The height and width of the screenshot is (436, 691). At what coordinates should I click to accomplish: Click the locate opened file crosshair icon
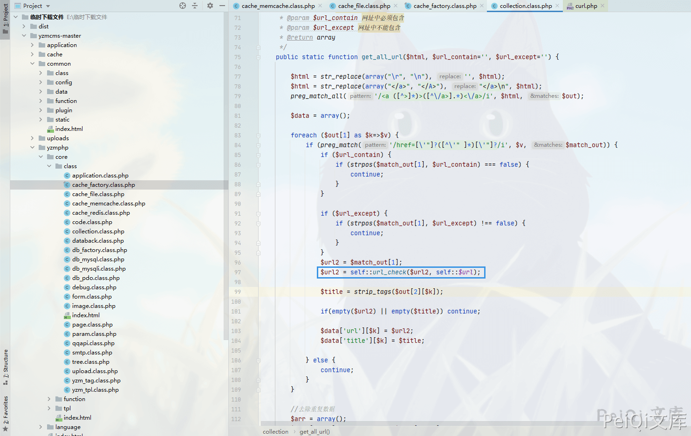(183, 6)
